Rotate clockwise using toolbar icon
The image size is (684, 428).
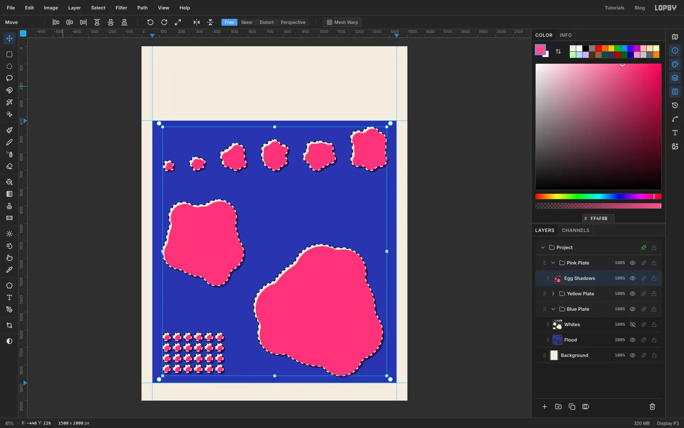pyautogui.click(x=164, y=22)
